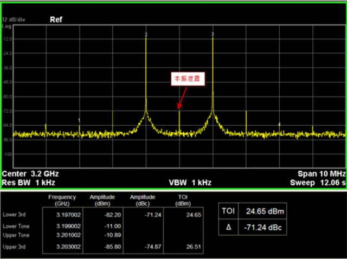This screenshot has height=259, width=347.
Task: Click the frequency value 3.199002
Action: (68, 226)
